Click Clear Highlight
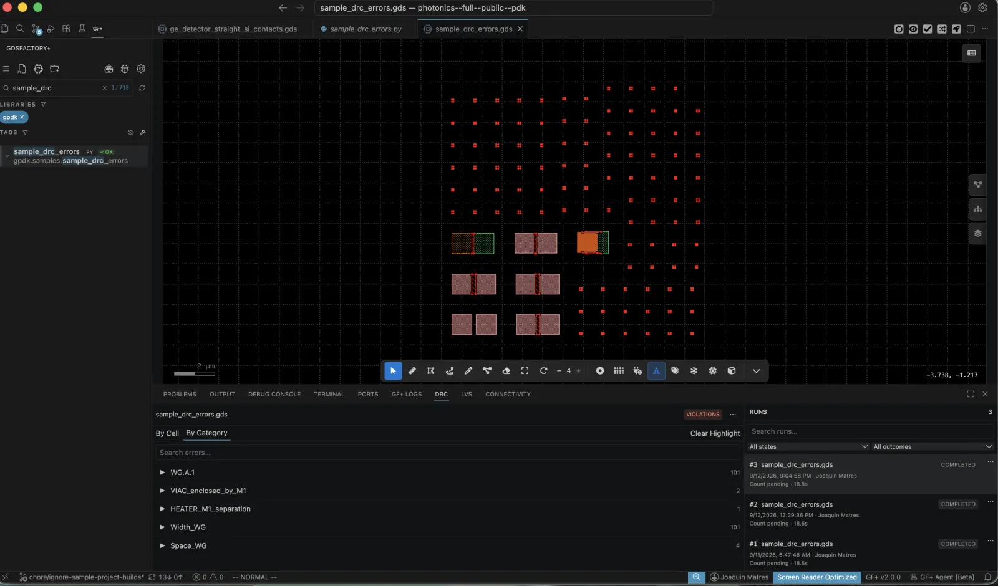998x586 pixels. click(x=715, y=433)
